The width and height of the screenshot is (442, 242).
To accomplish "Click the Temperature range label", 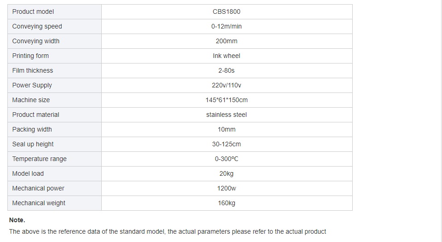I will point(39,159).
